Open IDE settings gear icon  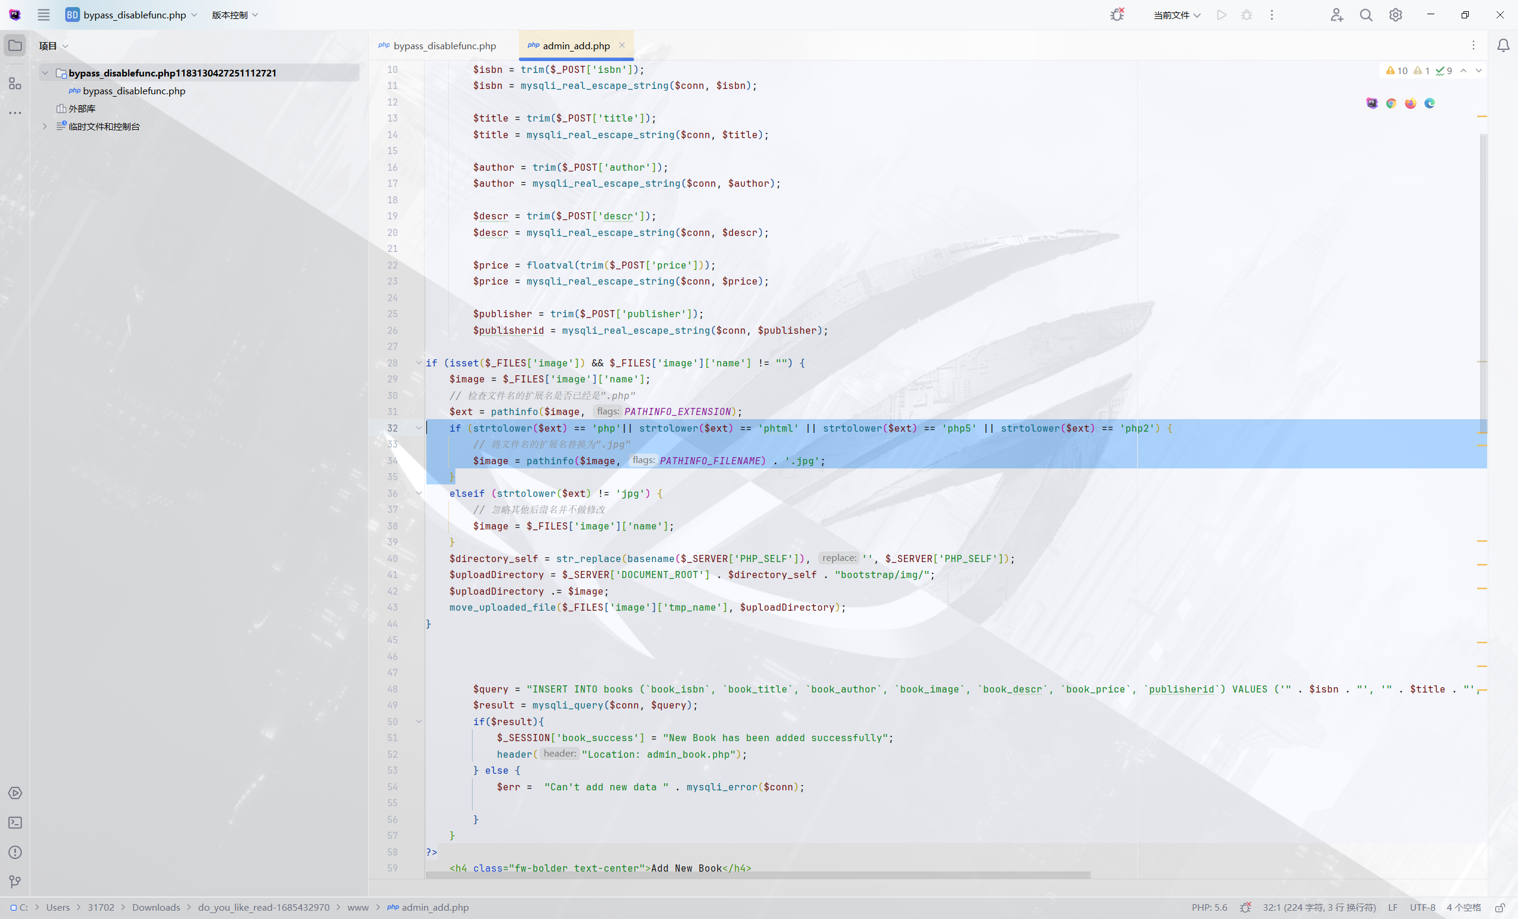[1395, 15]
